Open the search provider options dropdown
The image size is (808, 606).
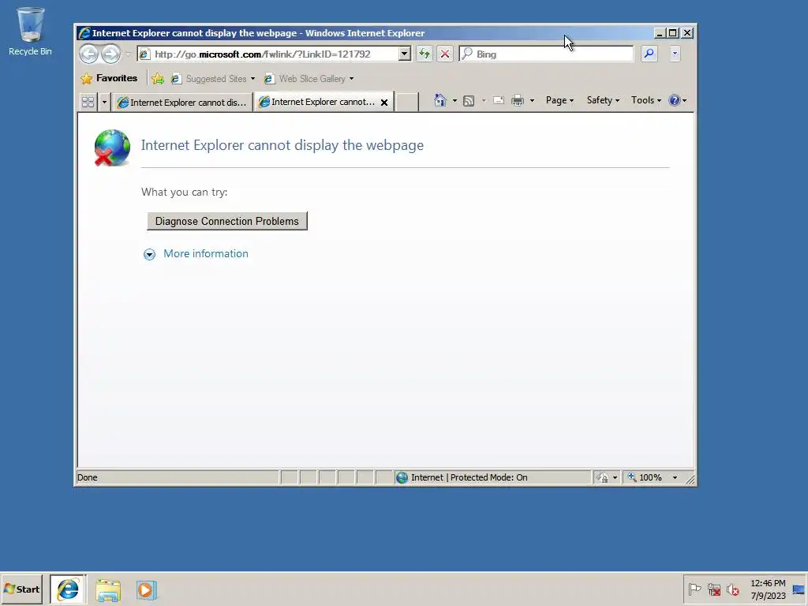tap(675, 54)
